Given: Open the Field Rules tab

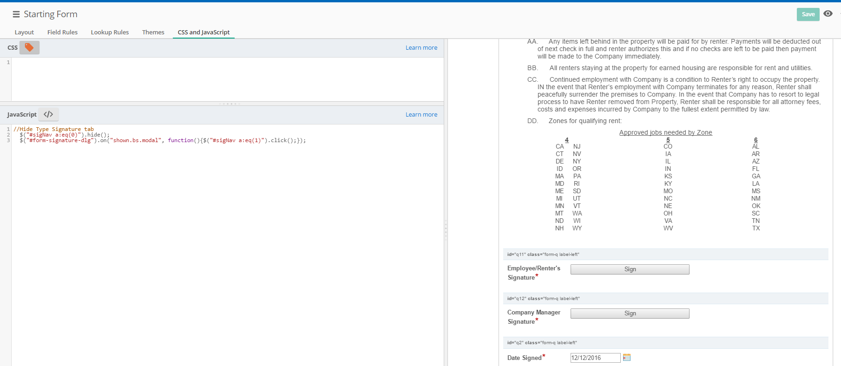Looking at the screenshot, I should point(62,32).
